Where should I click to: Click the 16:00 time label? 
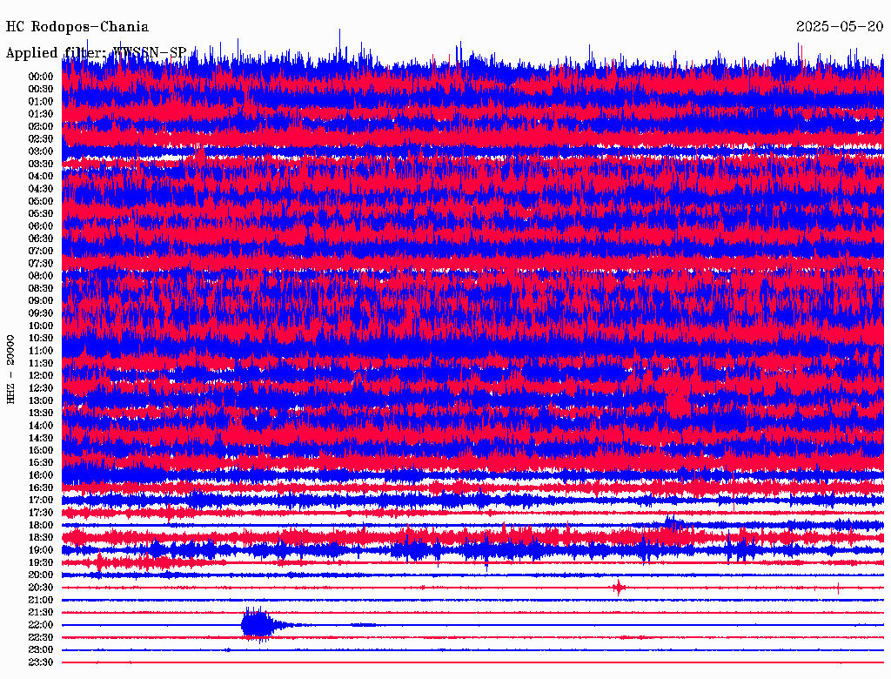(x=41, y=475)
